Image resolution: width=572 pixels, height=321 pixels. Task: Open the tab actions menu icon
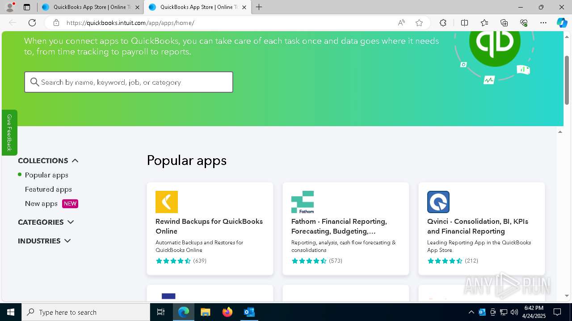[27, 7]
